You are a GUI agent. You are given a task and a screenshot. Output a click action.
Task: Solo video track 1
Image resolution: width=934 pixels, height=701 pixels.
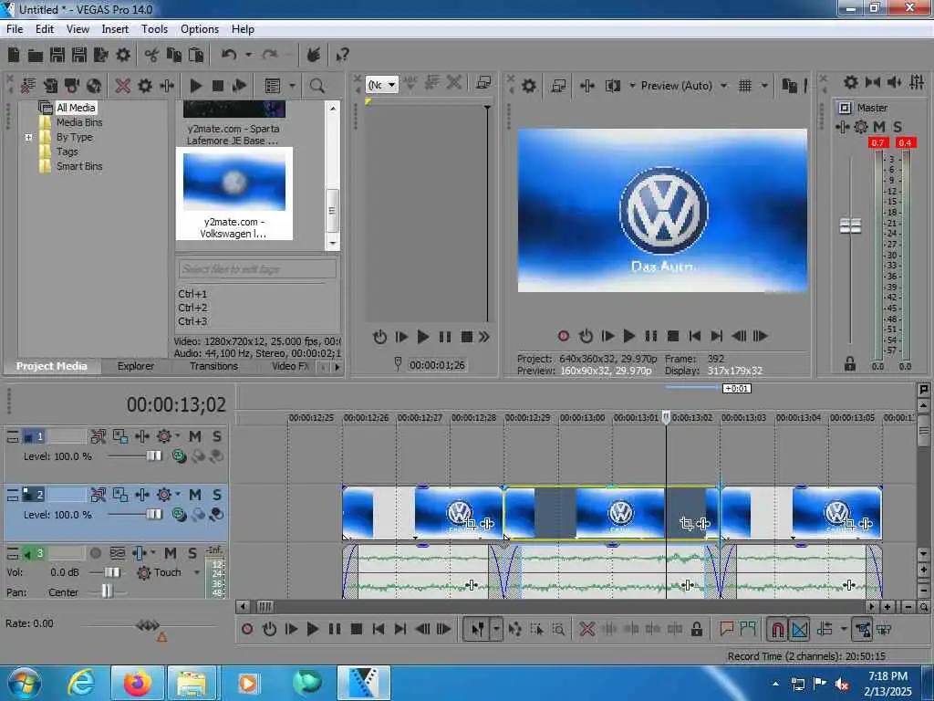pyautogui.click(x=217, y=436)
